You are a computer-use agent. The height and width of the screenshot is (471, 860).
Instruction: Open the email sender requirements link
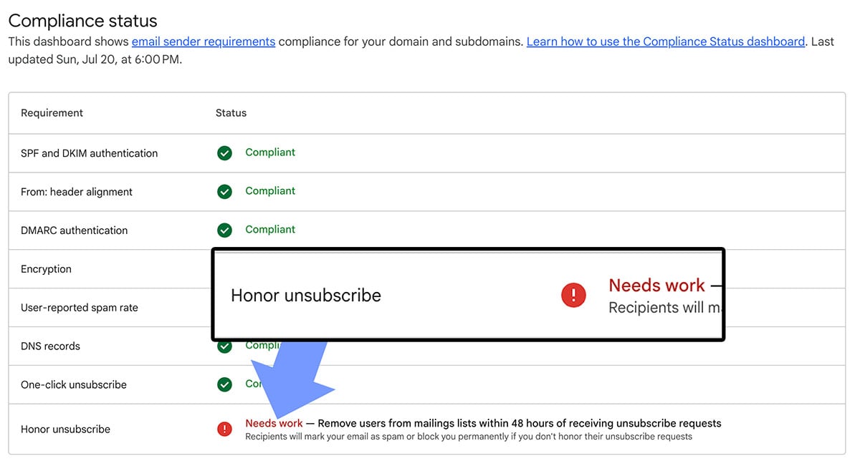pyautogui.click(x=204, y=42)
